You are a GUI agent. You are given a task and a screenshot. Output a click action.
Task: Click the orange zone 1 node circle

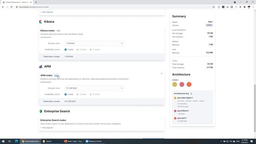(189, 84)
